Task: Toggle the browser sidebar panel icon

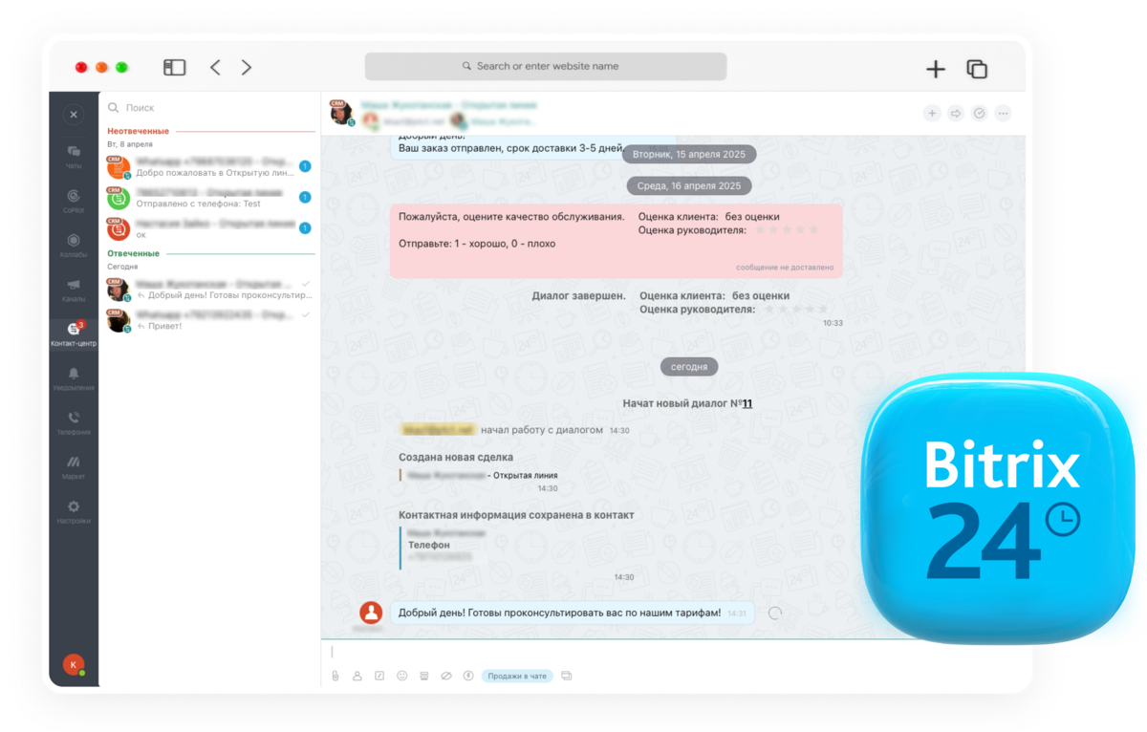Action: 174,67
